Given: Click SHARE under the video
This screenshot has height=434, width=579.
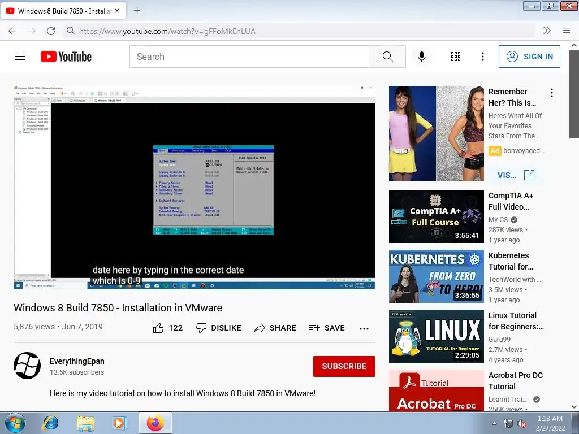Looking at the screenshot, I should [275, 328].
